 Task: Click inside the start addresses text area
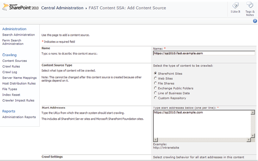[202, 124]
